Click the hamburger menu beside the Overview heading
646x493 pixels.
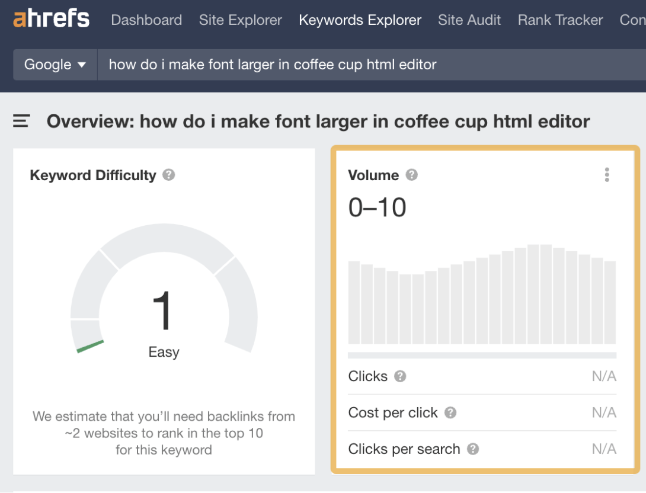21,120
